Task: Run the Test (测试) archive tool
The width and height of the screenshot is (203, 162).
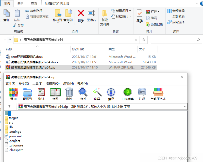Action: 41,94
